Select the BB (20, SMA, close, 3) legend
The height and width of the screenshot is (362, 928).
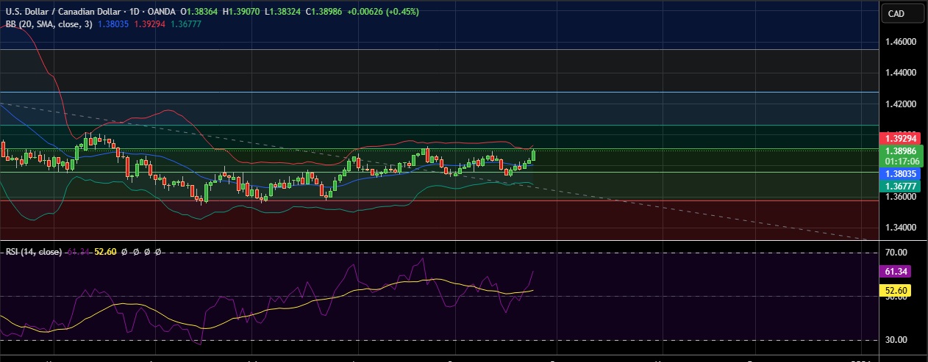coord(46,24)
